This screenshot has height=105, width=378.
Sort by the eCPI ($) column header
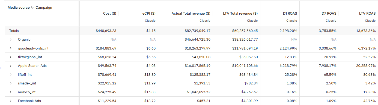[x=149, y=14]
